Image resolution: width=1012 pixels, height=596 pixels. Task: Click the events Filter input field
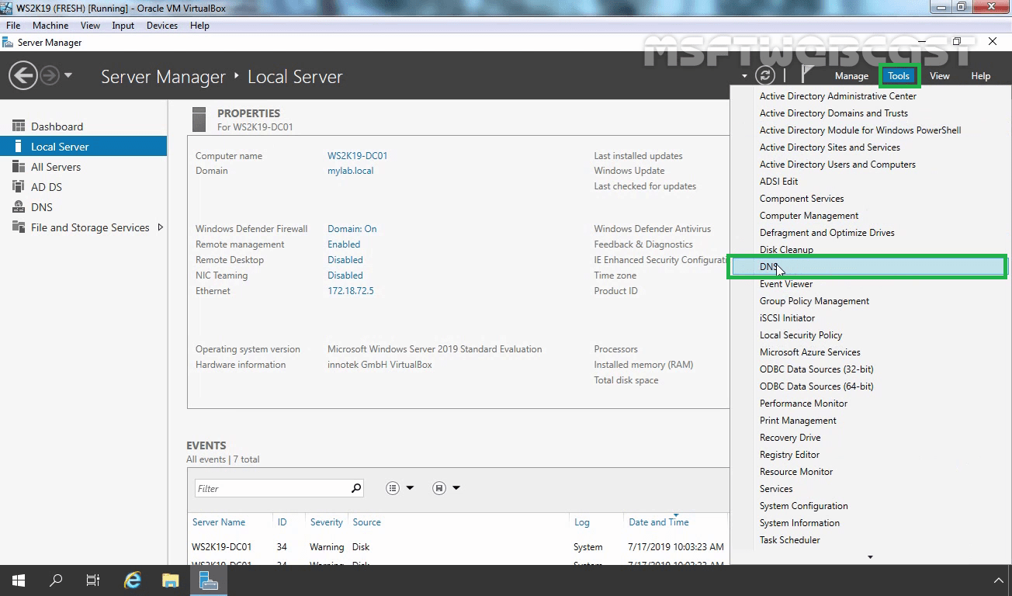point(272,488)
